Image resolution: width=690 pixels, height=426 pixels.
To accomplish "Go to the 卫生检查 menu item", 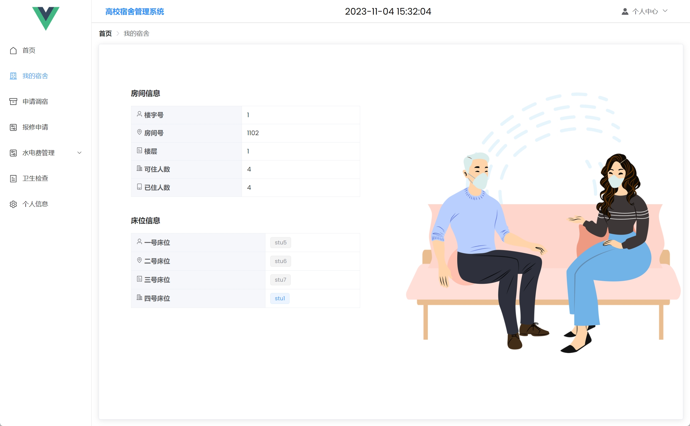I will point(35,179).
